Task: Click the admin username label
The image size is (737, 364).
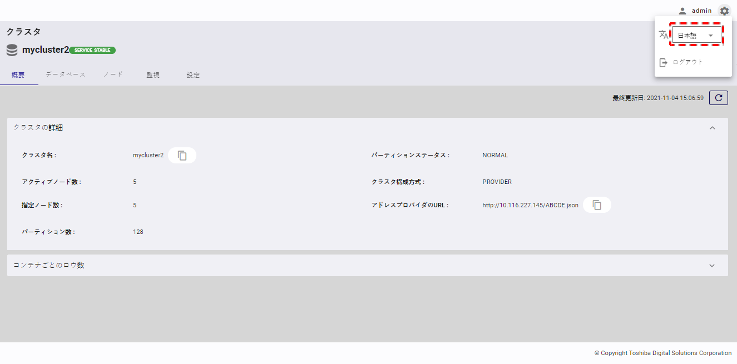Action: coord(702,11)
